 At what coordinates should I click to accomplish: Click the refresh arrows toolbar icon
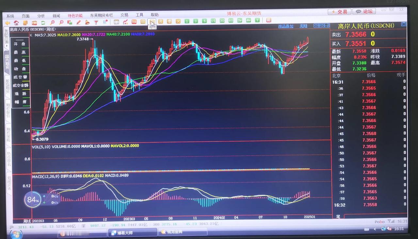[43, 23]
